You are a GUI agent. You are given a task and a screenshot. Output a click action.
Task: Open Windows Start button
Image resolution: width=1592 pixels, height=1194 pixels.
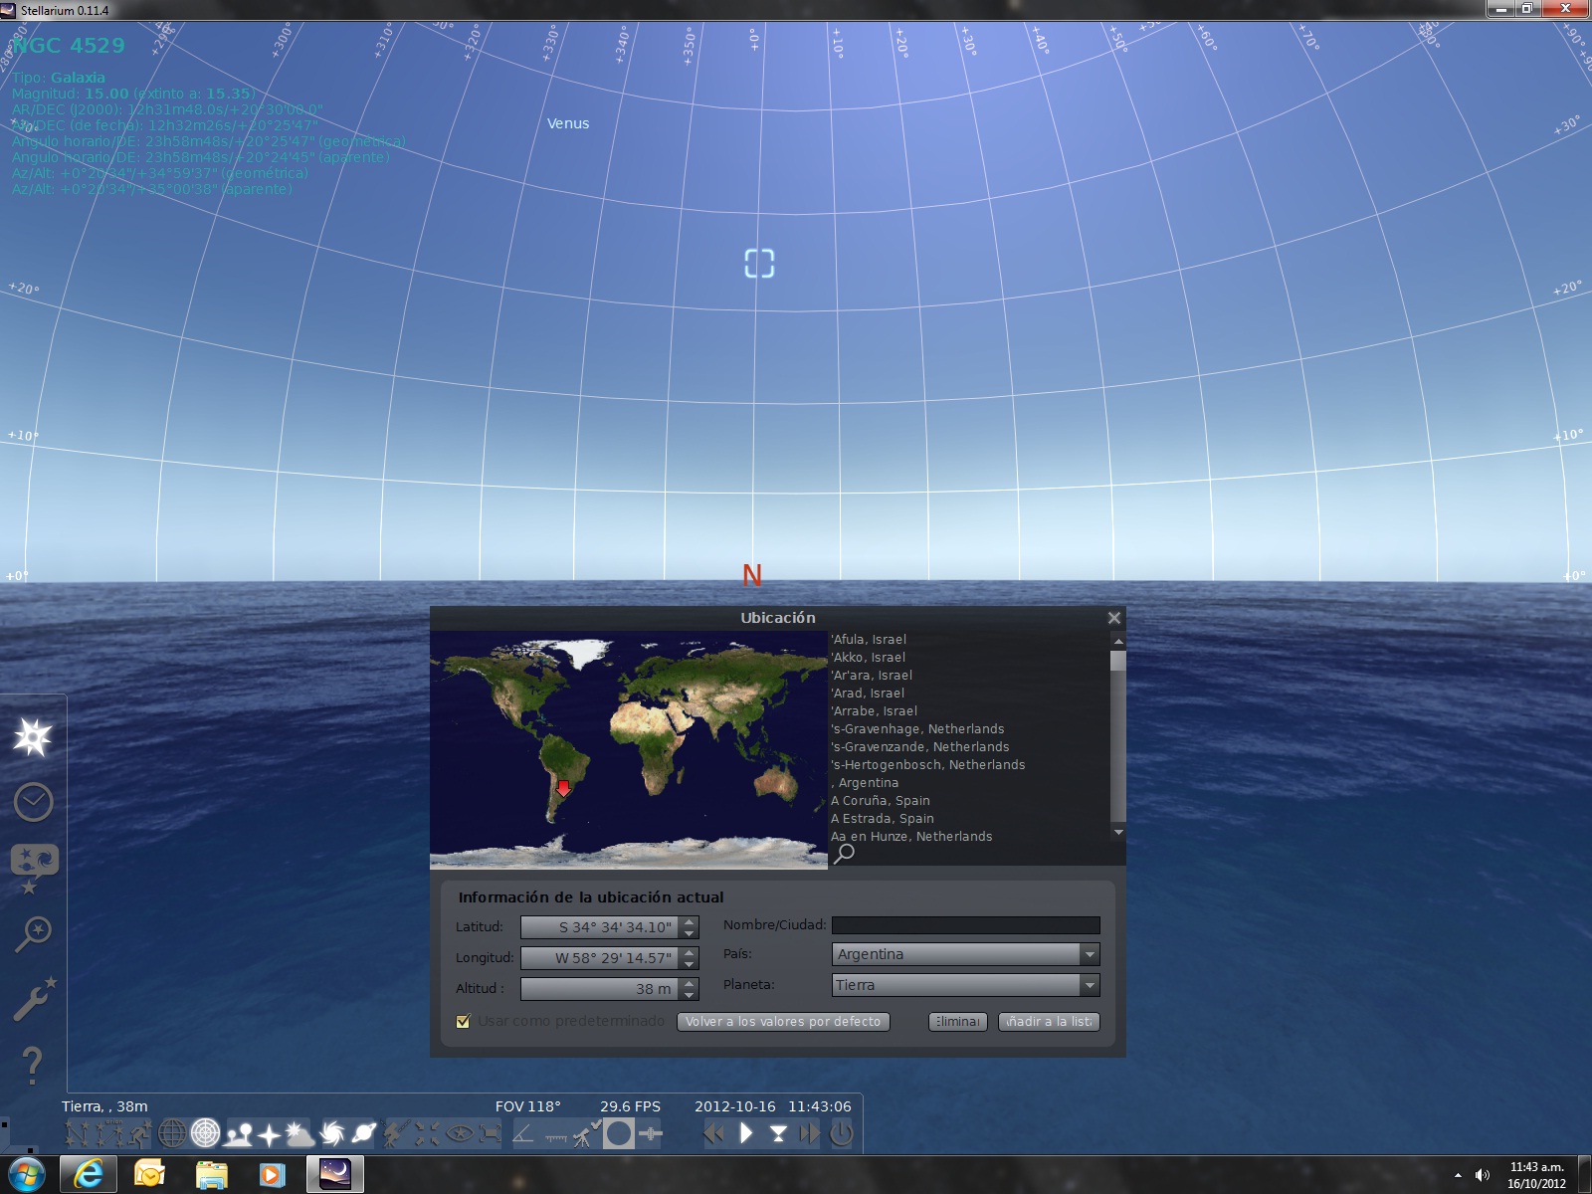click(26, 1175)
